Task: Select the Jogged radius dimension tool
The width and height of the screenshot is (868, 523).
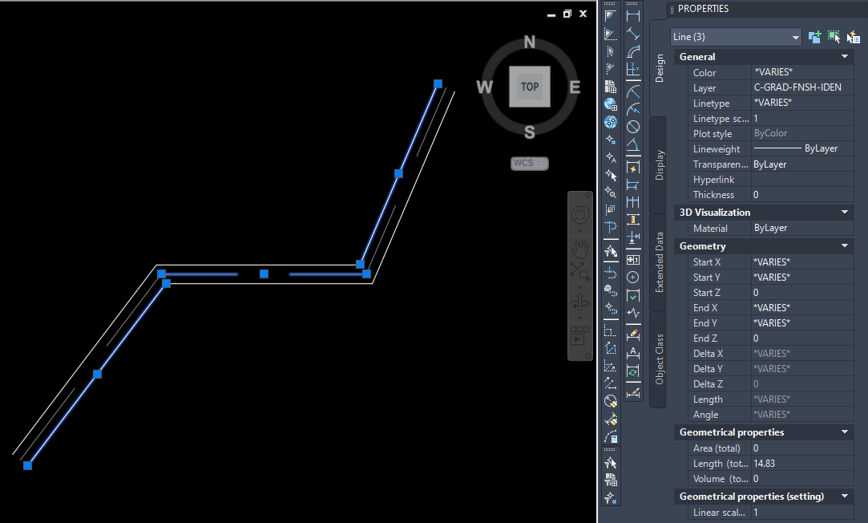Action: [x=632, y=109]
